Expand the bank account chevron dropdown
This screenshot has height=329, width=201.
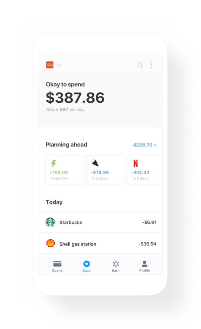point(59,65)
